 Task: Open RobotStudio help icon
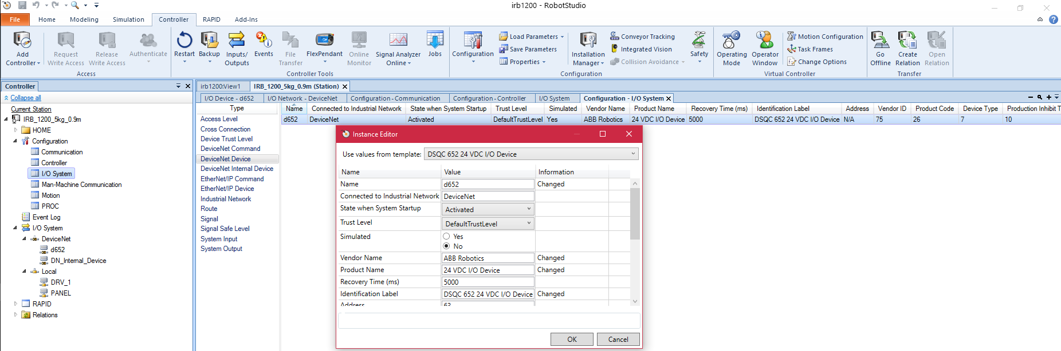coord(1054,19)
